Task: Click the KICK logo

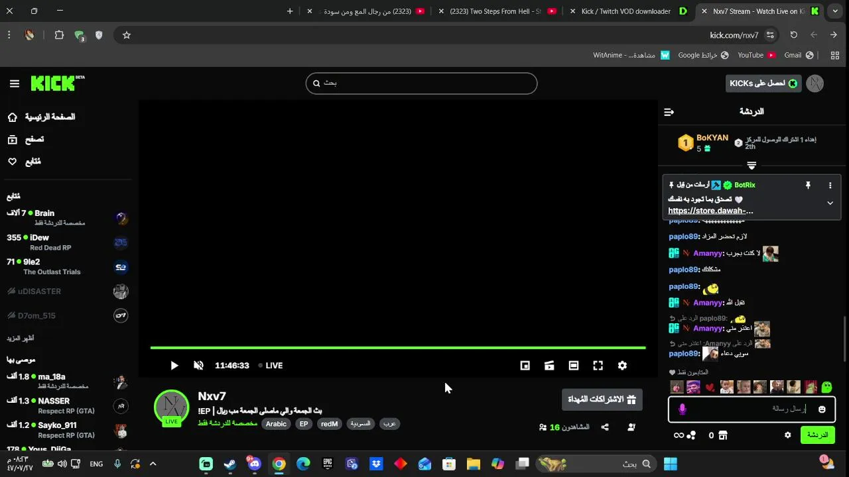Action: 57,83
